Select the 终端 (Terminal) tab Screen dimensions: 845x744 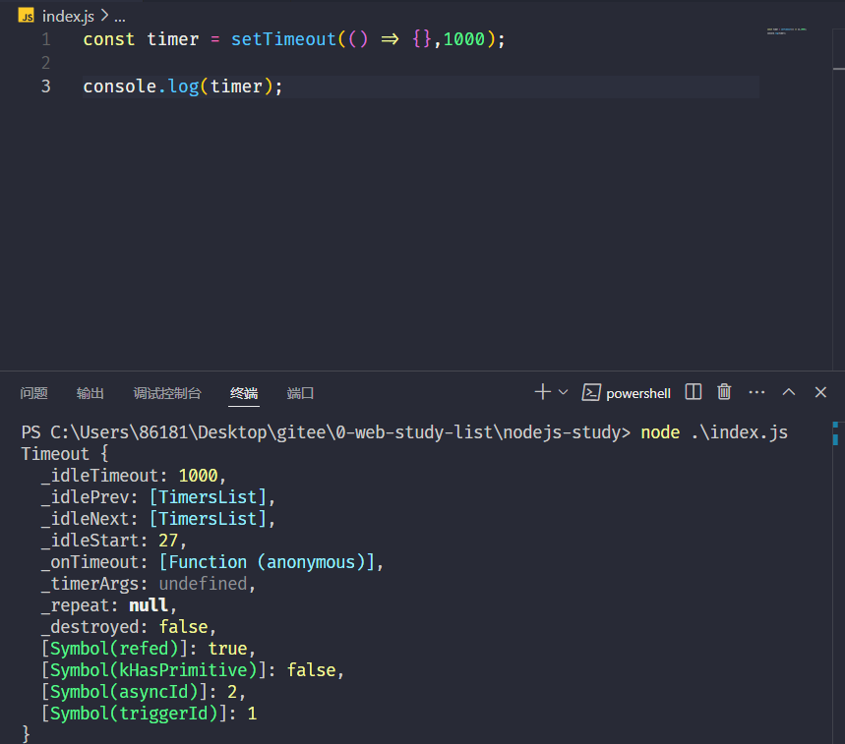pos(244,393)
